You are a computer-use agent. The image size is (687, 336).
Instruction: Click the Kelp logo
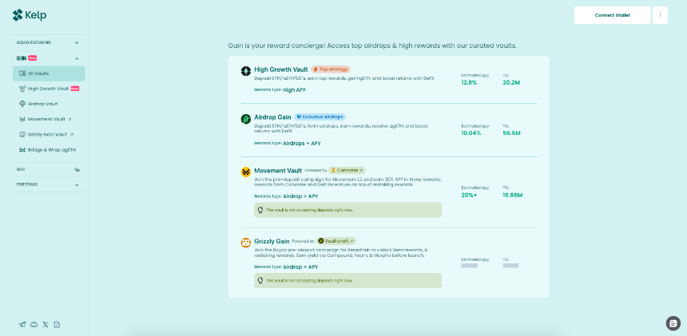(x=30, y=15)
